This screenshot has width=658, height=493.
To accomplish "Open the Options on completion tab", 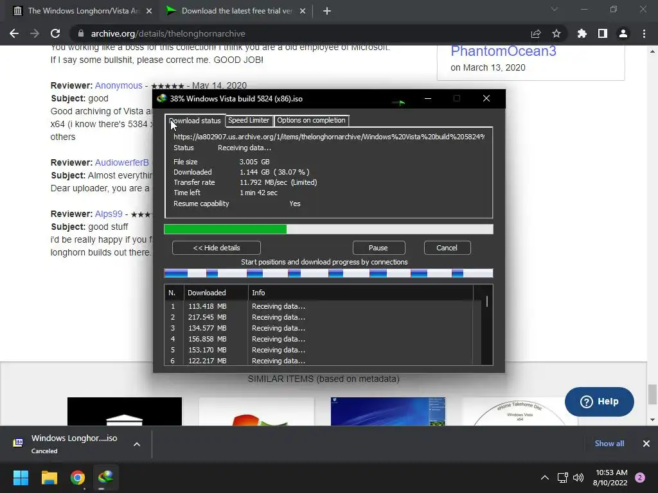I will [312, 120].
